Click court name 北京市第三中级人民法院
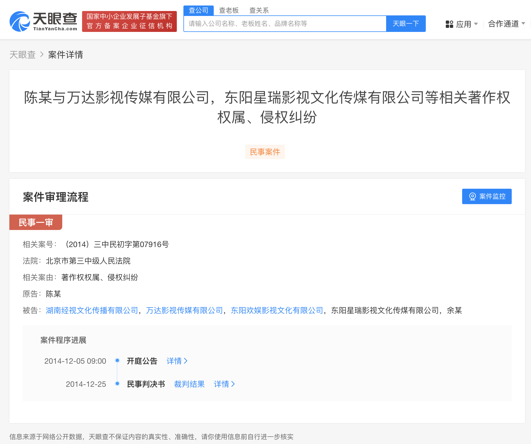 (88, 261)
